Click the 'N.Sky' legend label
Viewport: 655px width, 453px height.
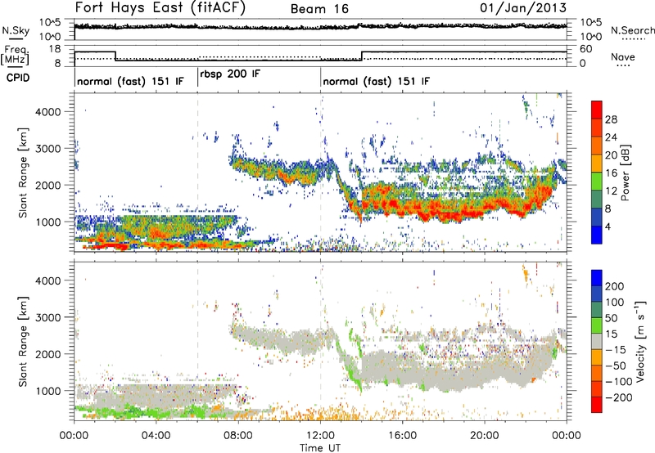click(x=16, y=30)
